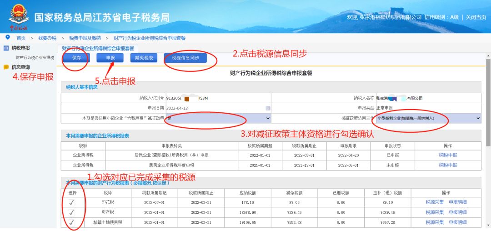Open 纳税申报 sidebar menu
491x231 pixels.
tap(20, 48)
